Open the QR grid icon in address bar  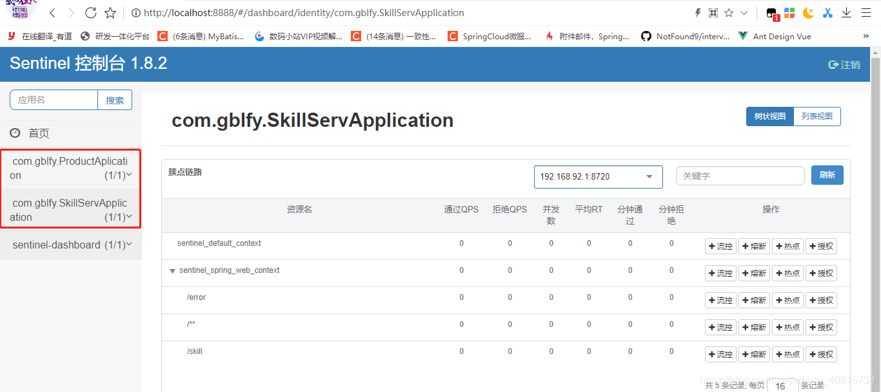coord(713,13)
